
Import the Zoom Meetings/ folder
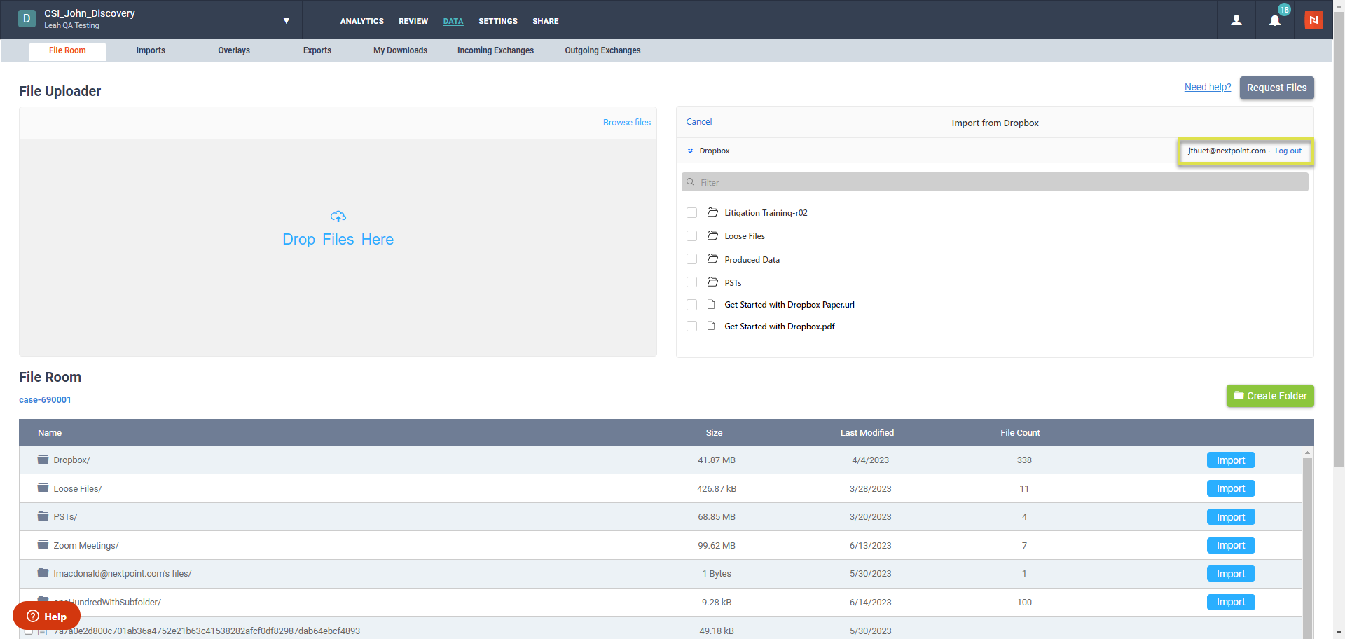[x=1231, y=545]
